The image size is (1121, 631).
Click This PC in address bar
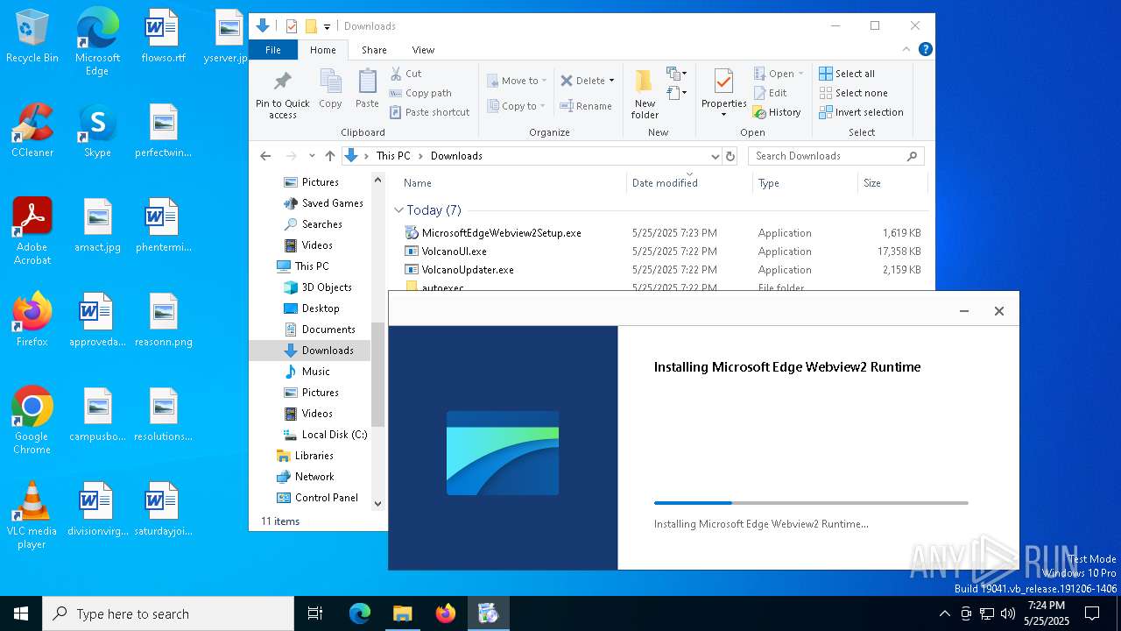[392, 156]
